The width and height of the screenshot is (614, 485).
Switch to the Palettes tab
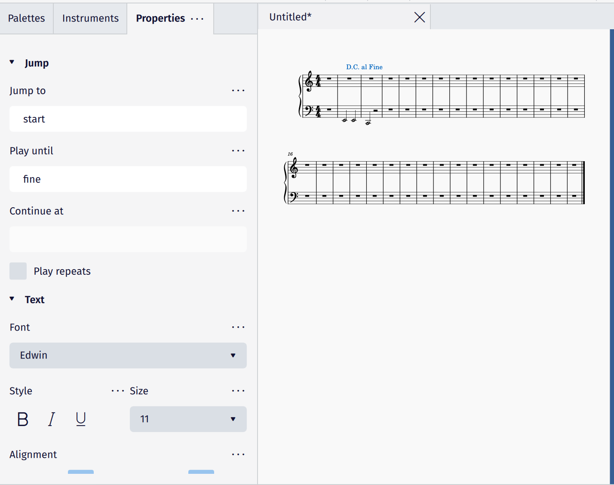click(x=26, y=18)
